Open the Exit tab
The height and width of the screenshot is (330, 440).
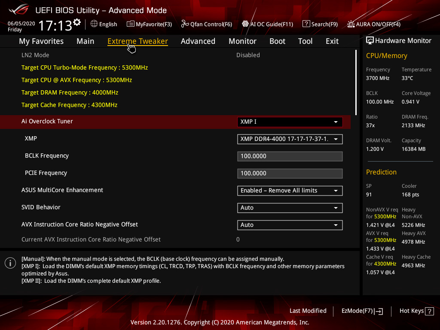click(x=332, y=41)
